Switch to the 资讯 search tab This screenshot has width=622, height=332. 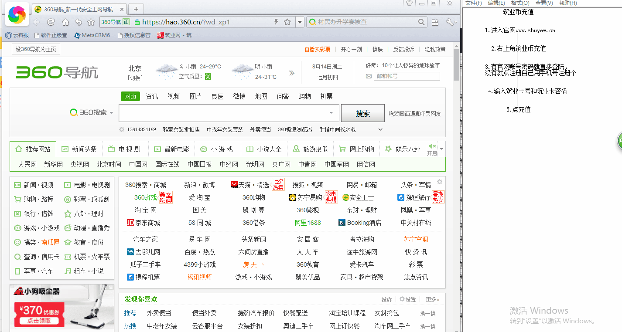pos(152,96)
